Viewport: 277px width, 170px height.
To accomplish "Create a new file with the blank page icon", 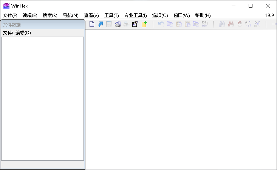I will pos(92,24).
